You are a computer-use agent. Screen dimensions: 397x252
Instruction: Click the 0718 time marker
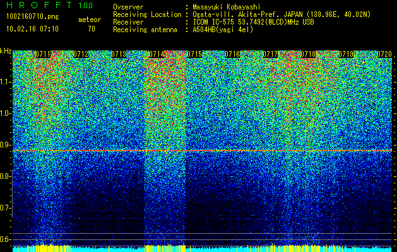[x=308, y=54]
